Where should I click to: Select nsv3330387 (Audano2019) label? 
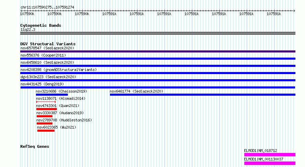(x=60, y=113)
